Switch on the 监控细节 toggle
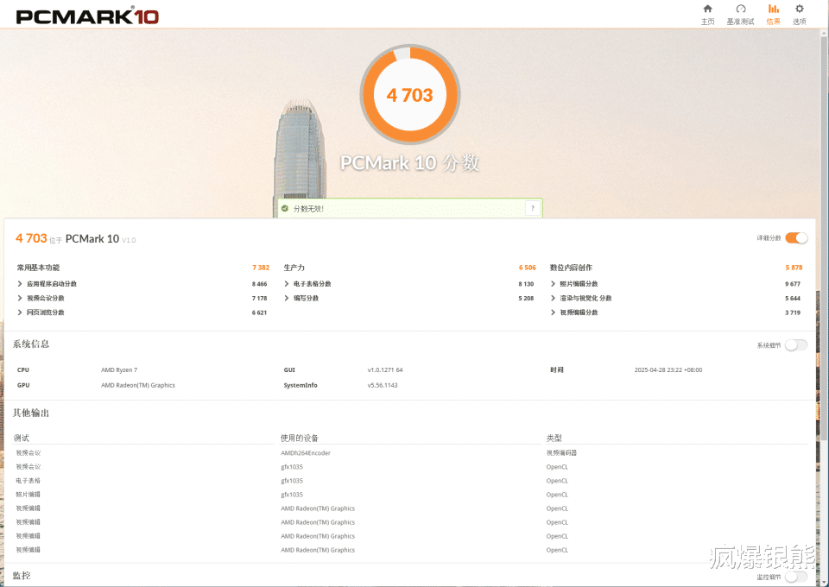Viewport: 829px width, 587px height. click(x=796, y=577)
